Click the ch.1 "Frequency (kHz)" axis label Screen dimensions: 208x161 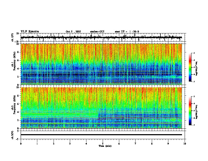point(14,61)
